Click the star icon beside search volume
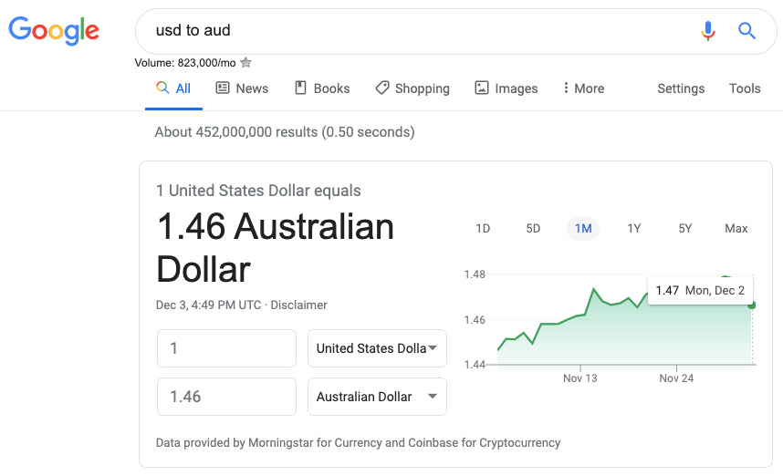783x476 pixels. click(245, 63)
